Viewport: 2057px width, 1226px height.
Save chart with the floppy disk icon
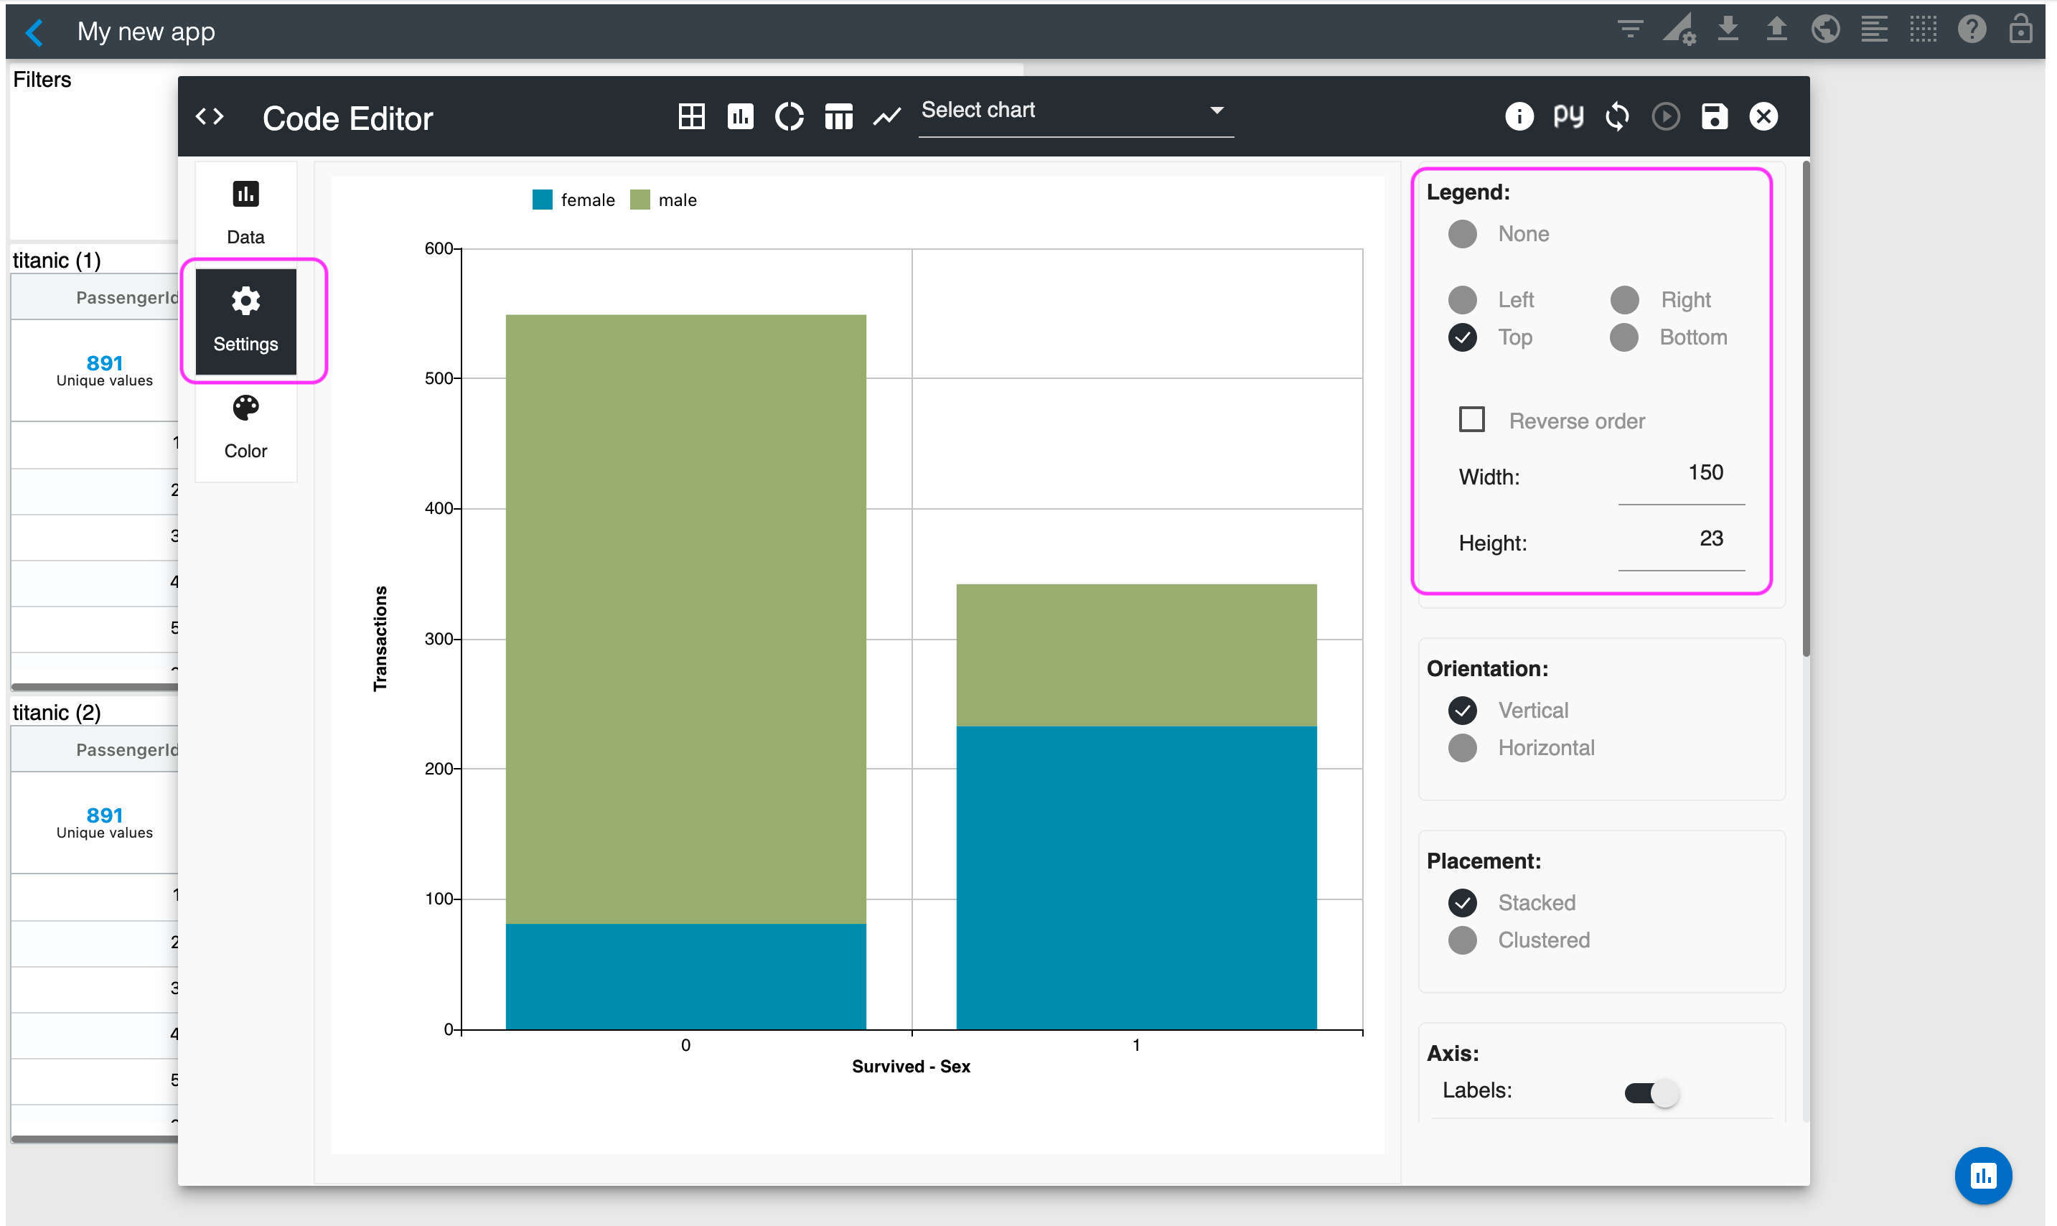click(x=1714, y=116)
